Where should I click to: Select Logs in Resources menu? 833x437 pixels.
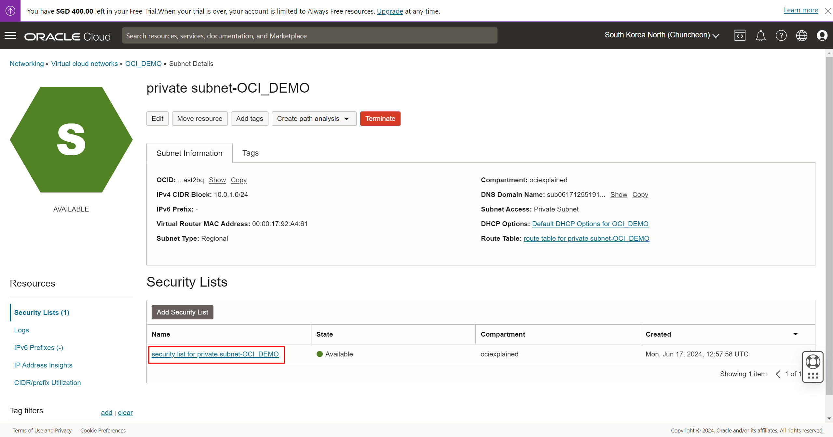[x=21, y=330]
